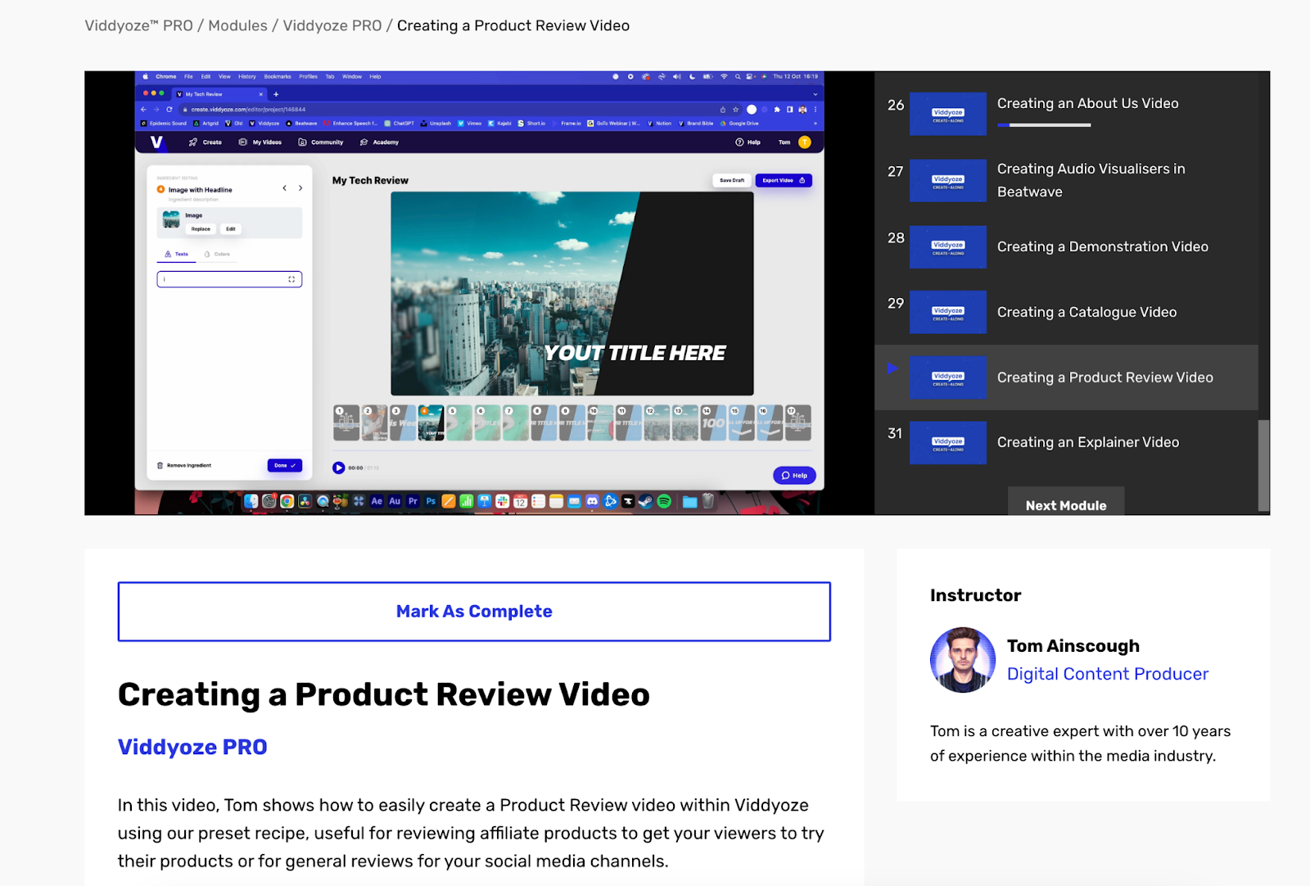Image resolution: width=1310 pixels, height=886 pixels.
Task: Select timeline scene thumbnail number 17
Action: click(x=798, y=423)
